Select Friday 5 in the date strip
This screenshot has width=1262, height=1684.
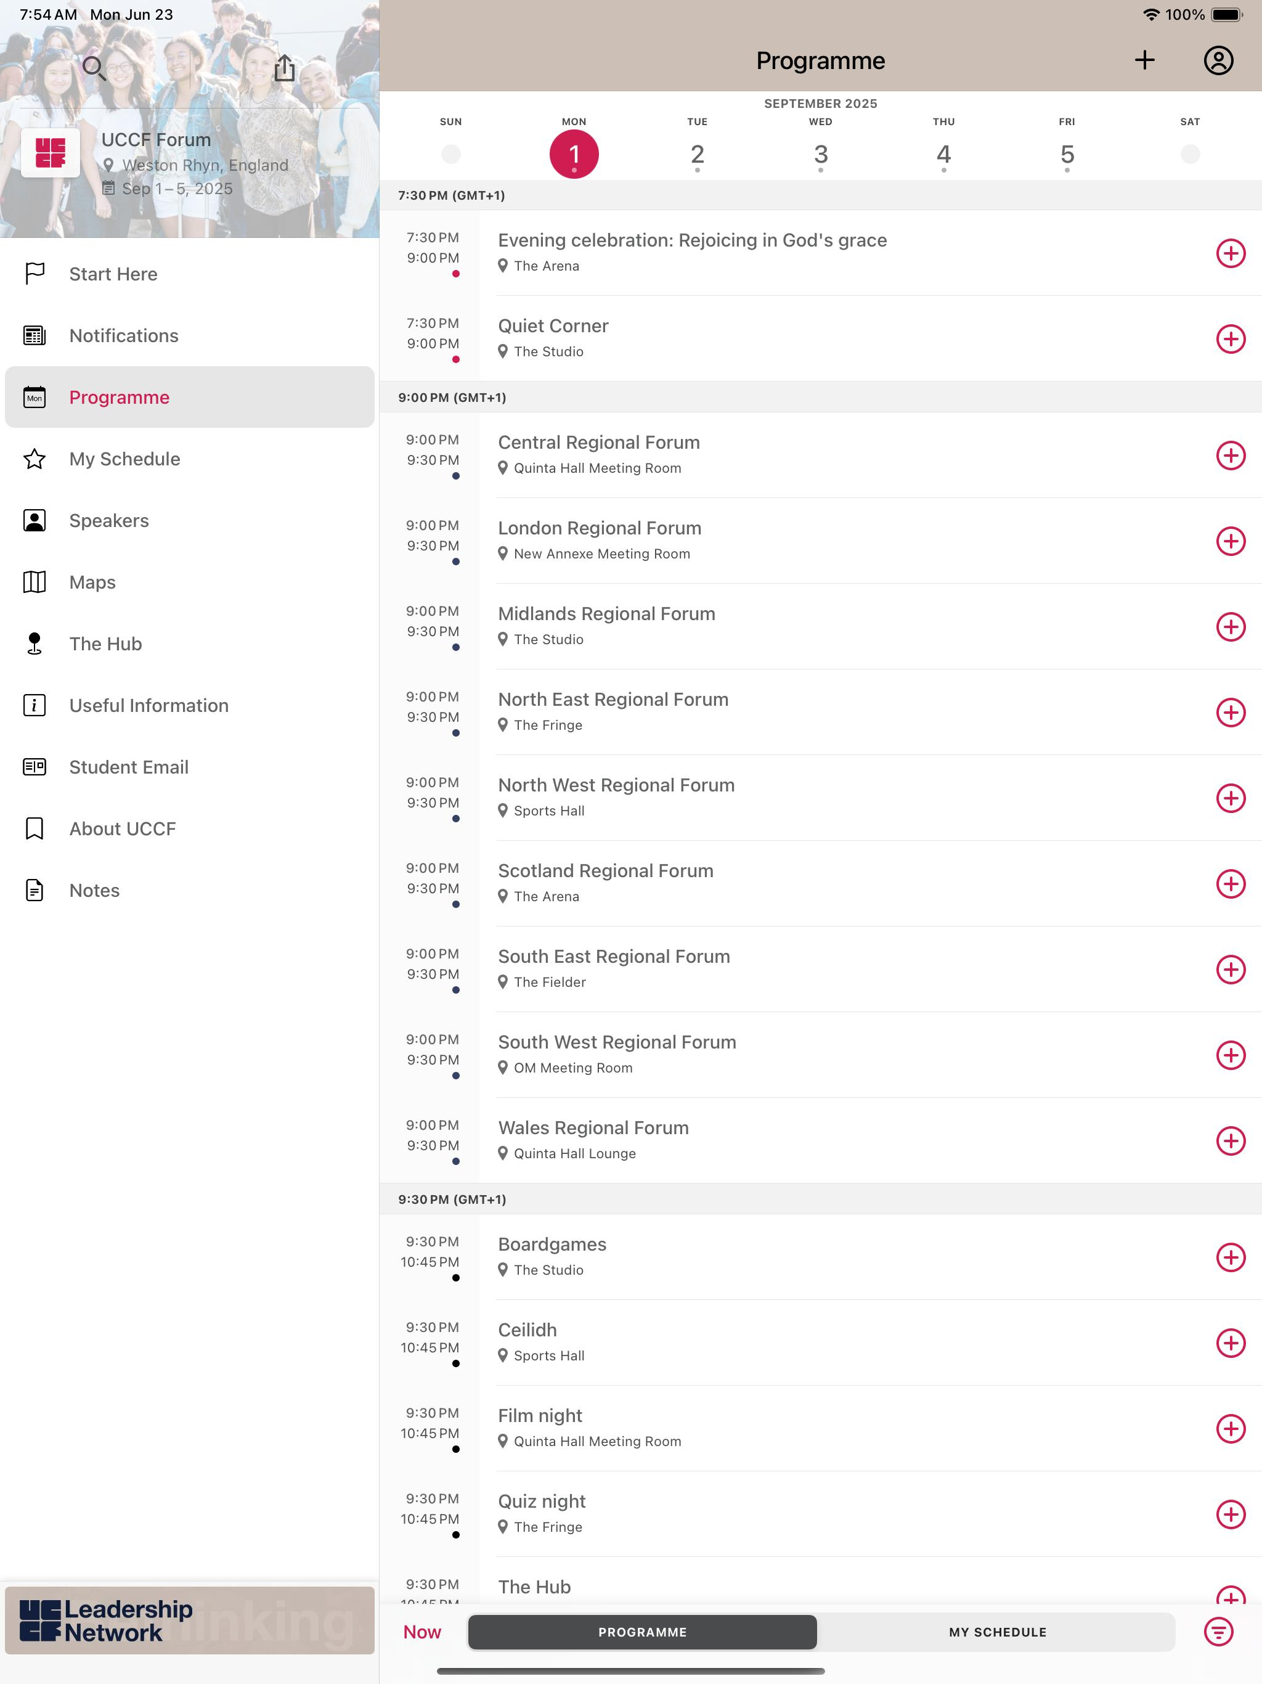[1067, 155]
